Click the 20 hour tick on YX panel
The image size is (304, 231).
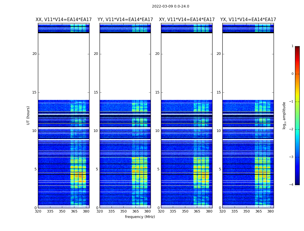[x=219, y=54]
